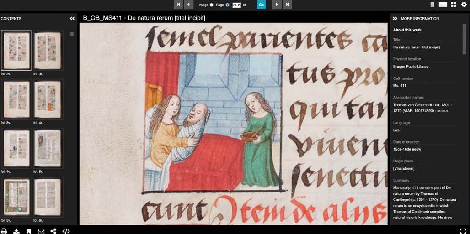Switch to two-page view
Image resolution: width=470 pixels, height=234 pixels.
pyautogui.click(x=443, y=5)
